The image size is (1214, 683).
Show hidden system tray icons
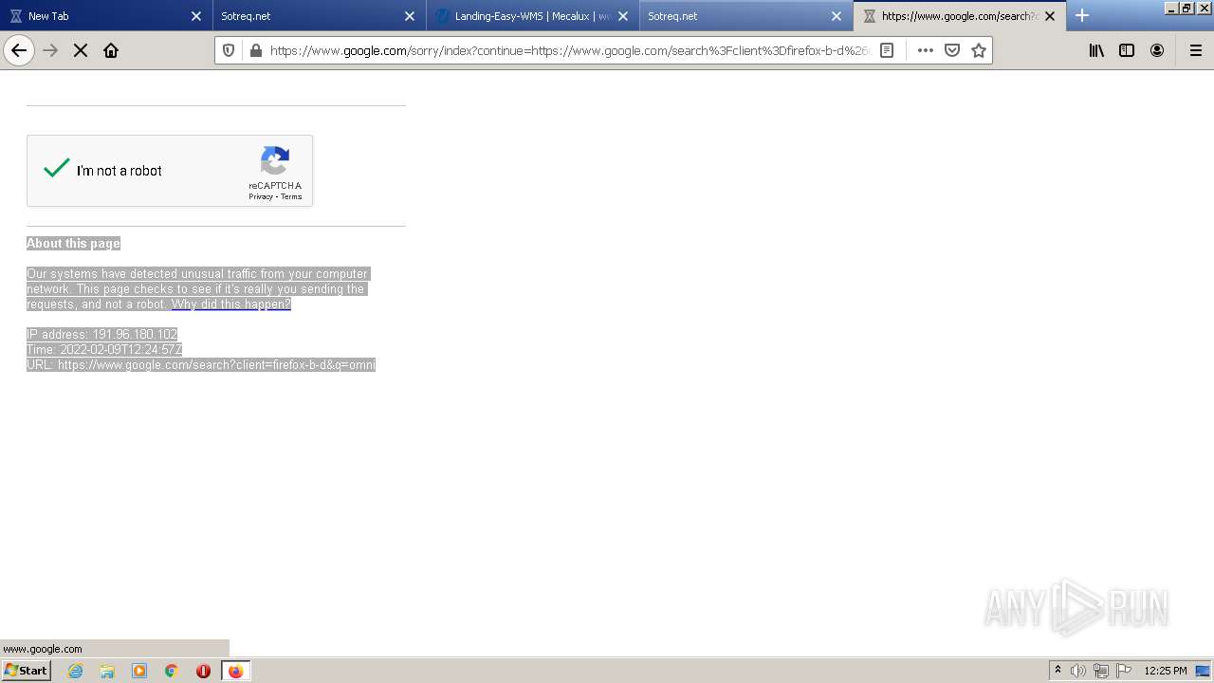pyautogui.click(x=1058, y=671)
